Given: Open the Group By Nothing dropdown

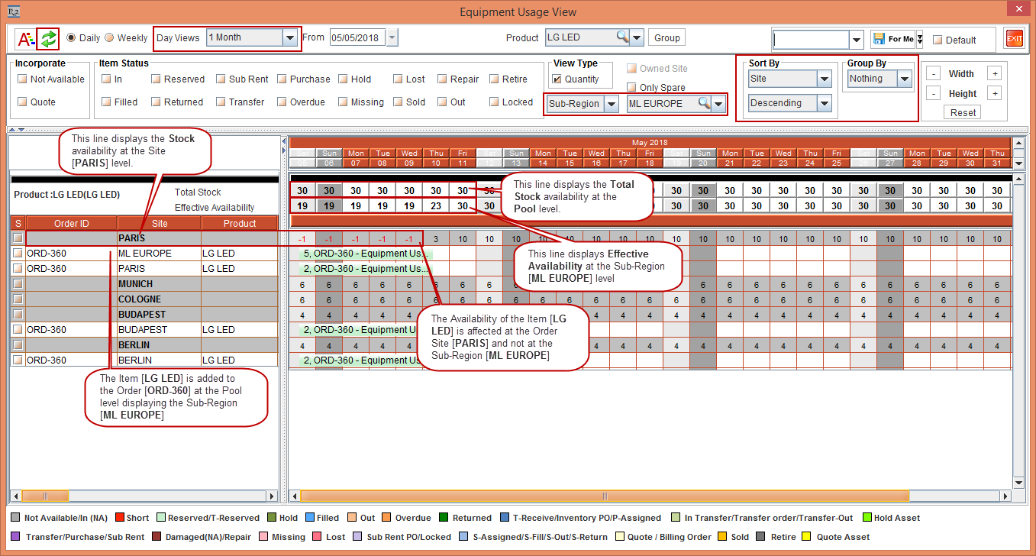Looking at the screenshot, I should [904, 79].
